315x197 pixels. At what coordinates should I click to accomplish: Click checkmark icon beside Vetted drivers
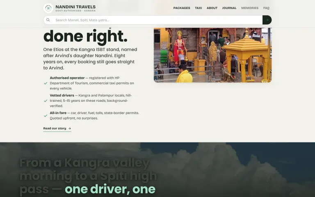[x=46, y=101]
